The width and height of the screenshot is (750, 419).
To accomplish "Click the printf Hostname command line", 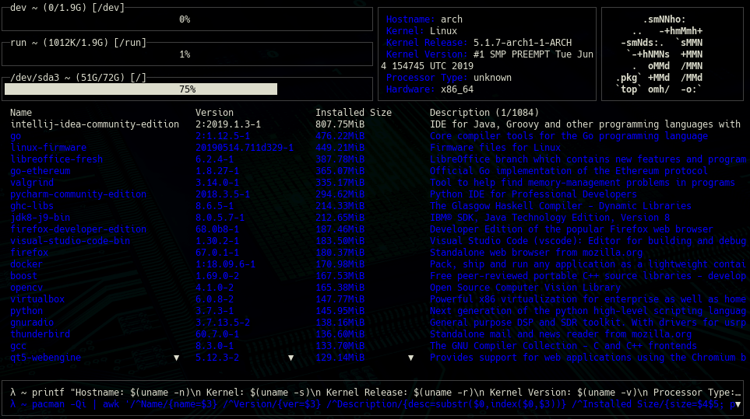I will tap(374, 393).
